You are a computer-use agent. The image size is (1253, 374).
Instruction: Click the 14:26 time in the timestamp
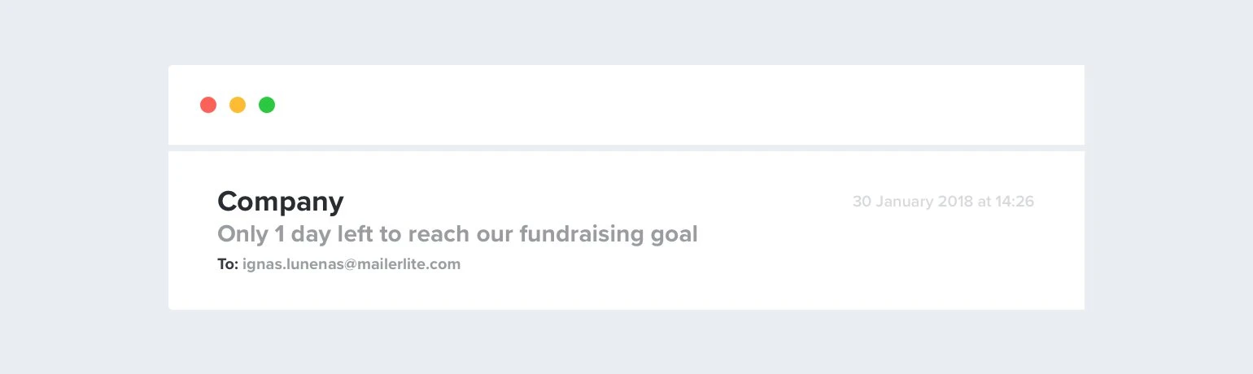click(x=1015, y=202)
